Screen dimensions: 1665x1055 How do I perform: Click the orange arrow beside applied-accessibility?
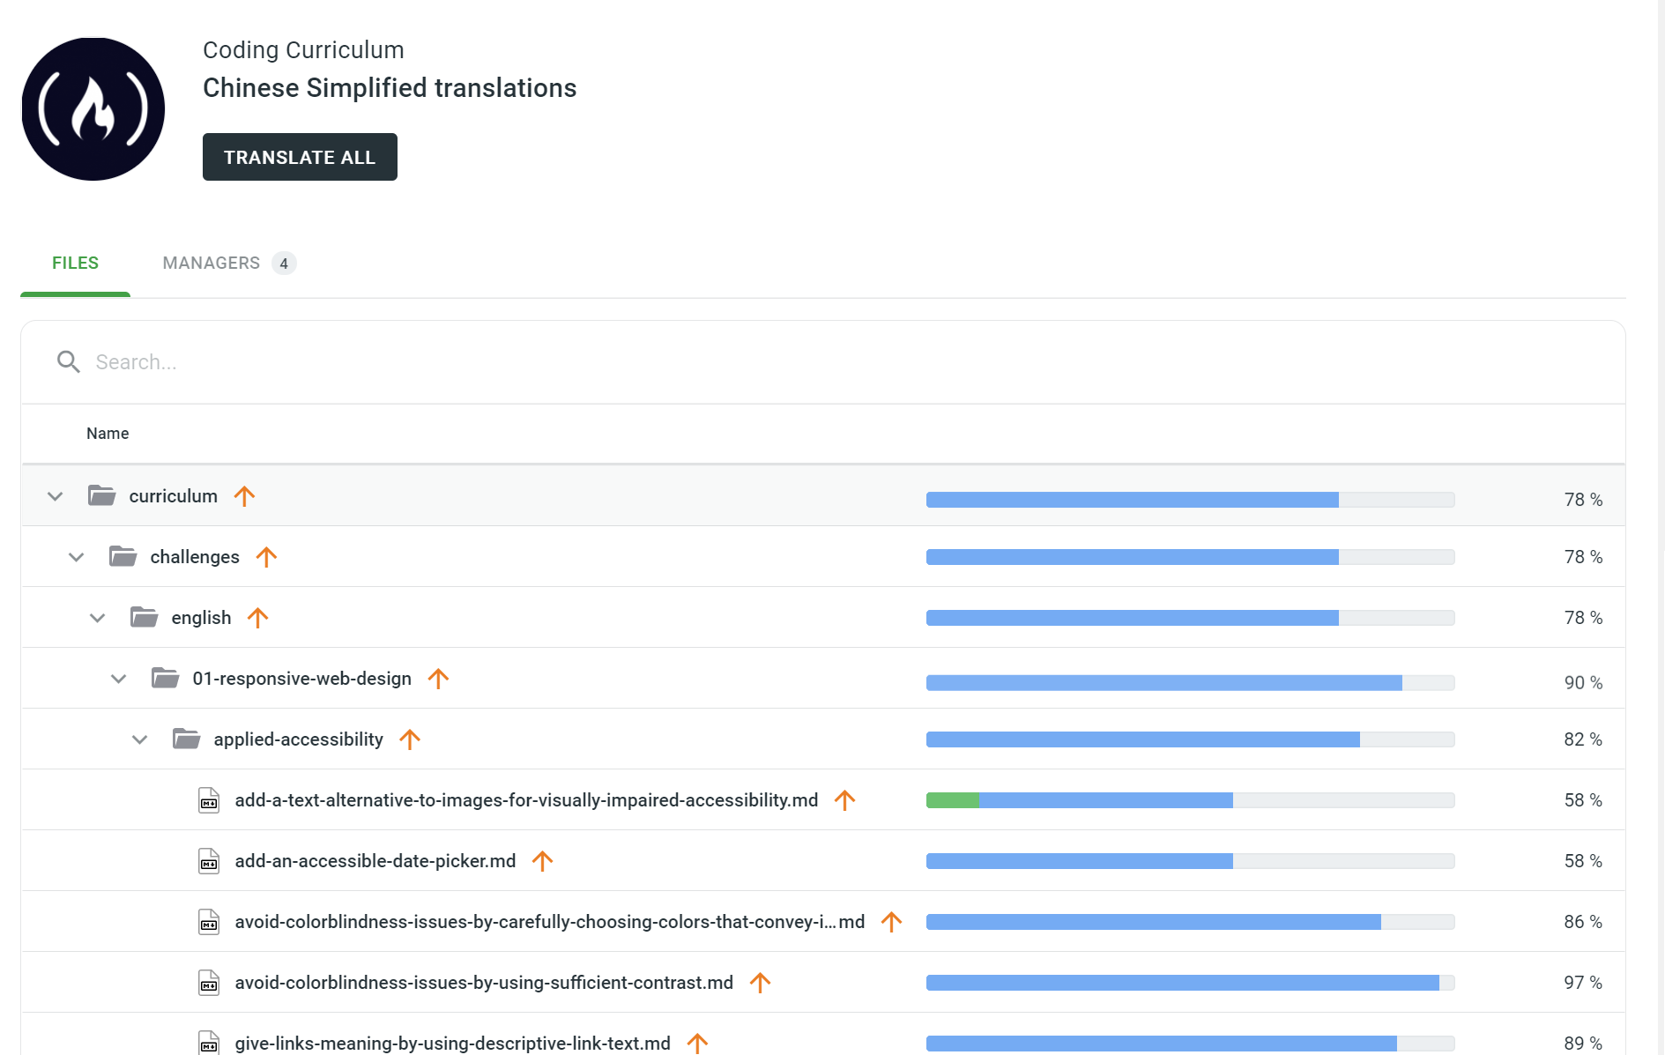coord(410,739)
